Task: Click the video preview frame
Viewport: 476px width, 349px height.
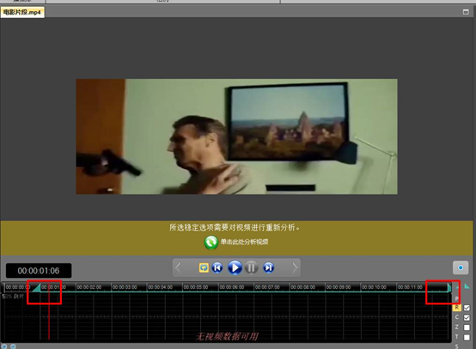Action: 236,136
